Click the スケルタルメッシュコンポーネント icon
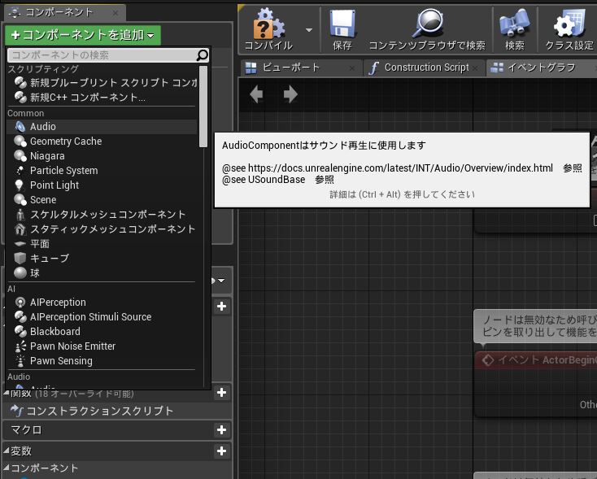The height and width of the screenshot is (479, 597). point(20,215)
